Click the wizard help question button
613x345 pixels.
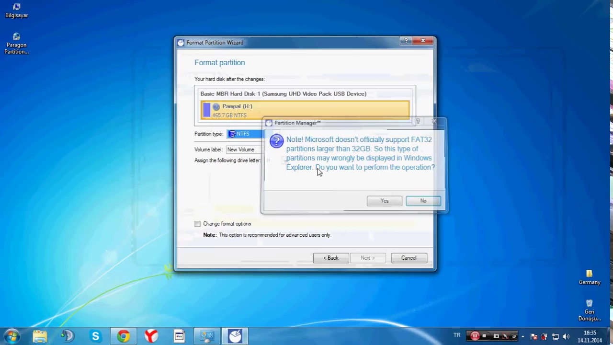(x=406, y=41)
